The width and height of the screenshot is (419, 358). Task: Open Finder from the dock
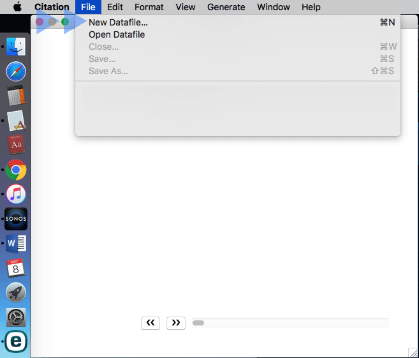point(16,46)
